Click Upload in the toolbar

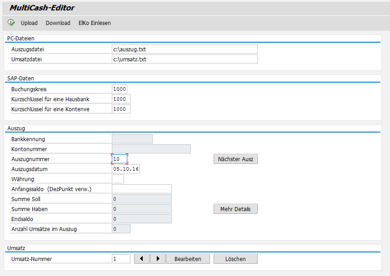29,23
